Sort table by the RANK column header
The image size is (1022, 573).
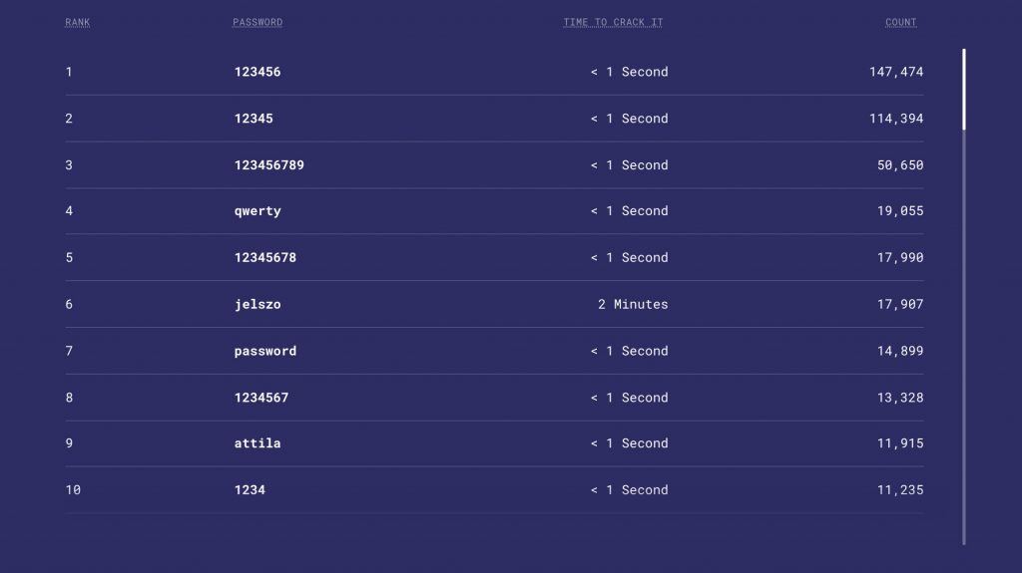(x=77, y=22)
